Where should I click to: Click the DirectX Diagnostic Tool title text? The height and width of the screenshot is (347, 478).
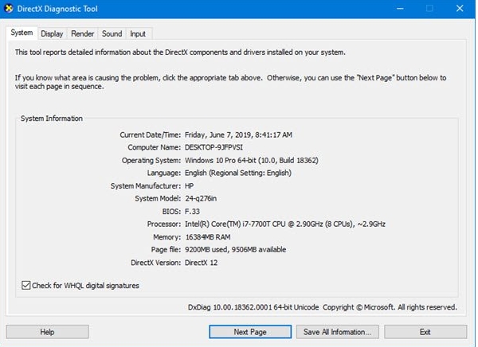pos(61,9)
